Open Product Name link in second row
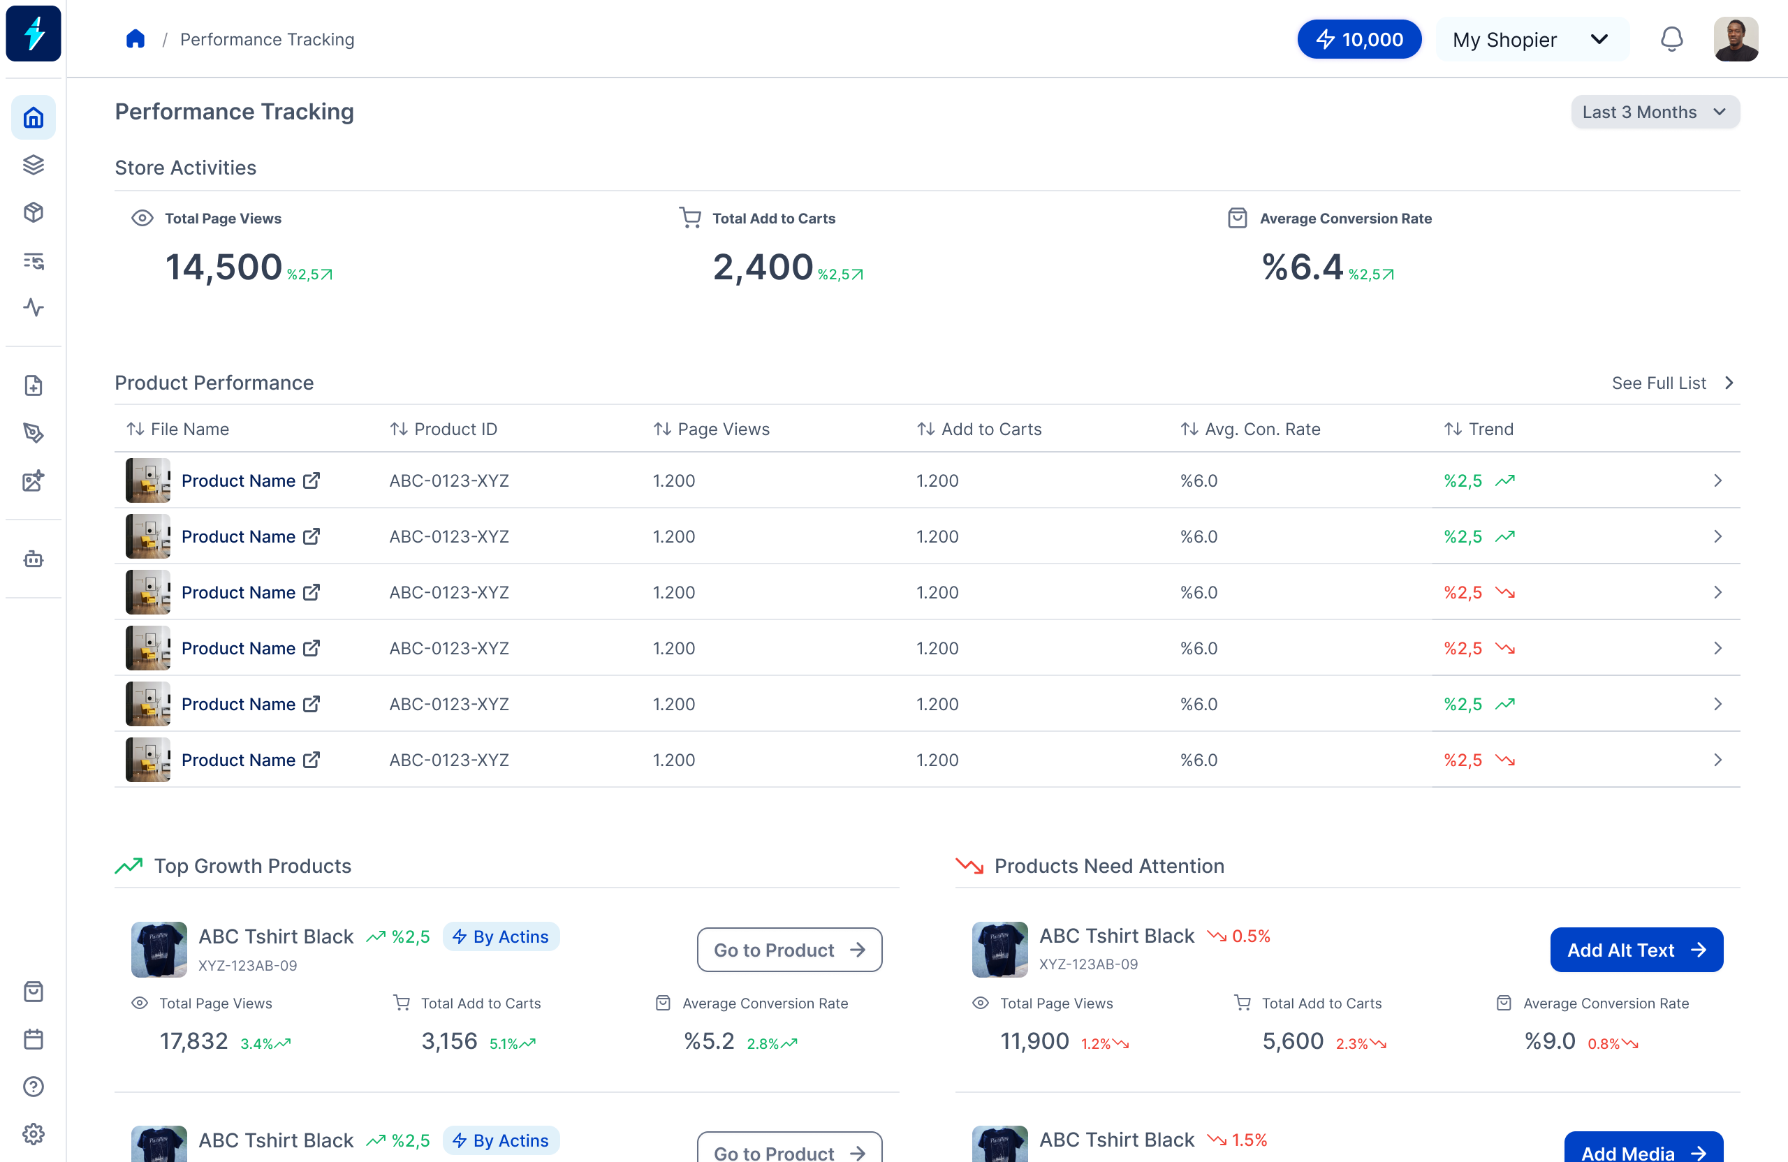1788x1162 pixels. (x=238, y=536)
